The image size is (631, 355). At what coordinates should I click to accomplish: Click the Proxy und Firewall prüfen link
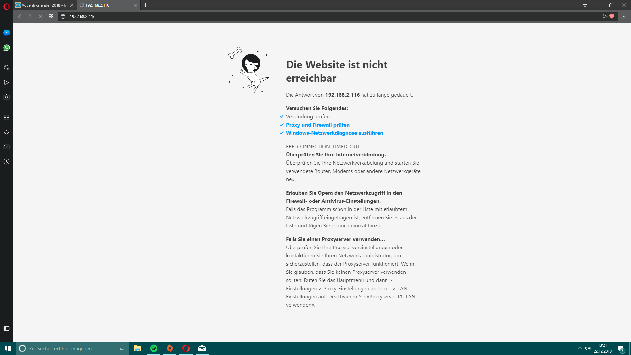318,125
